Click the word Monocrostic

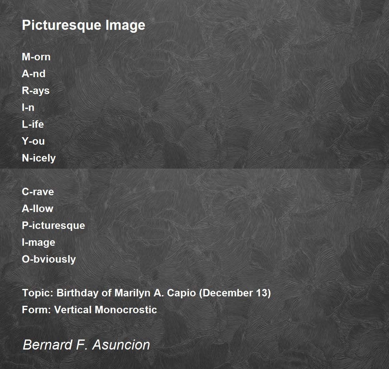coord(126,310)
